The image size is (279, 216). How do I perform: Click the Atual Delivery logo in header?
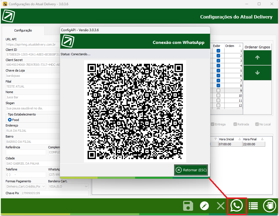[x=8, y=16]
